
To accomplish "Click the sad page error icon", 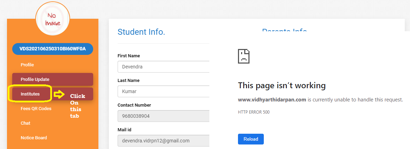I will point(244,56).
